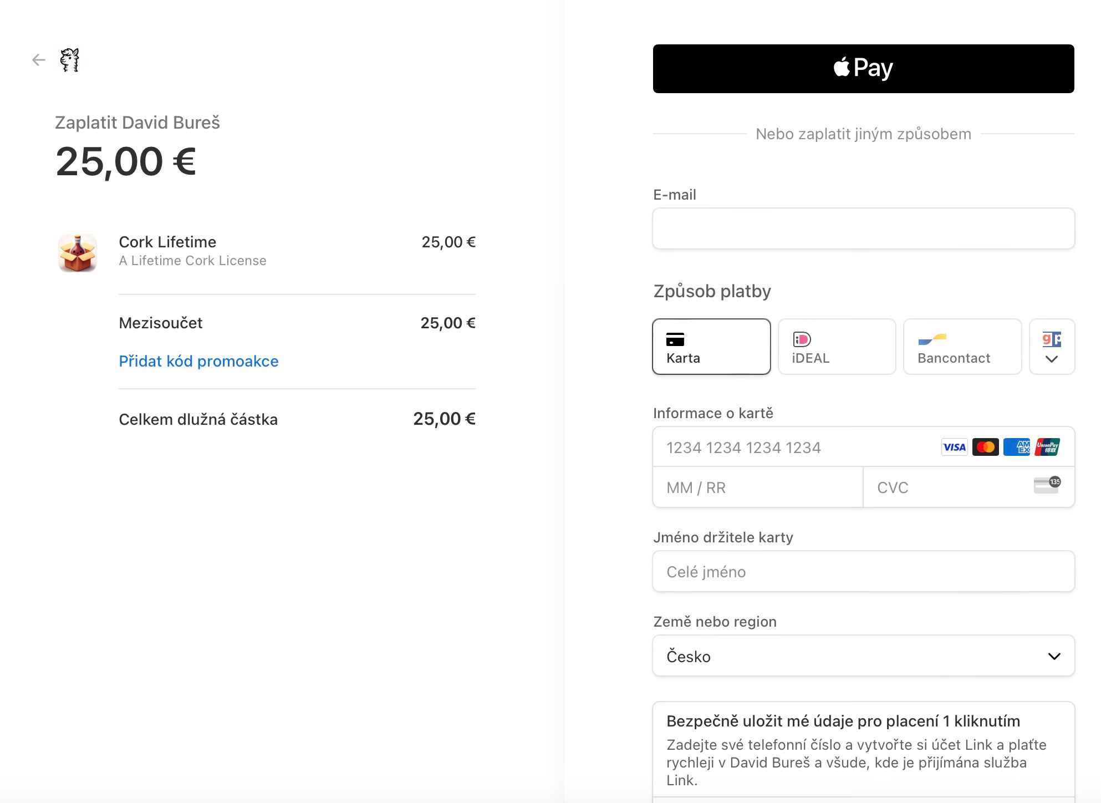Focus the E-mail input field
Image resolution: width=1101 pixels, height=803 pixels.
point(863,228)
